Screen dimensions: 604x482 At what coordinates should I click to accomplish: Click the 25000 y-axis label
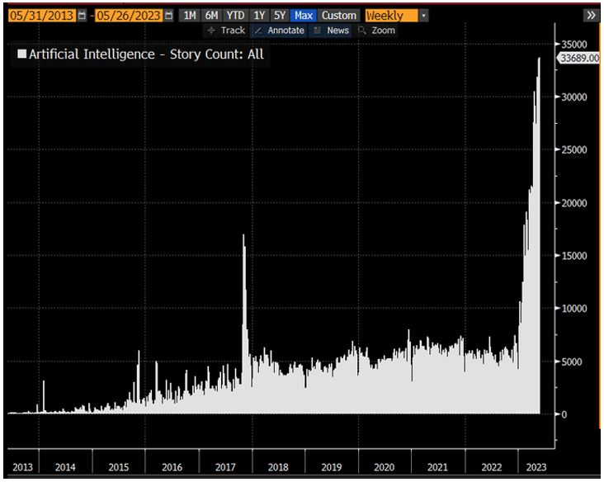tap(574, 150)
